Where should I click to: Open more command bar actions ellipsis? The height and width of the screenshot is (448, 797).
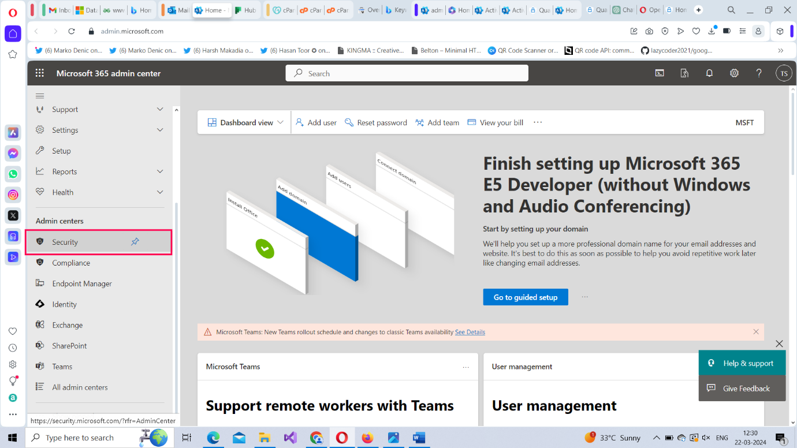tap(538, 122)
